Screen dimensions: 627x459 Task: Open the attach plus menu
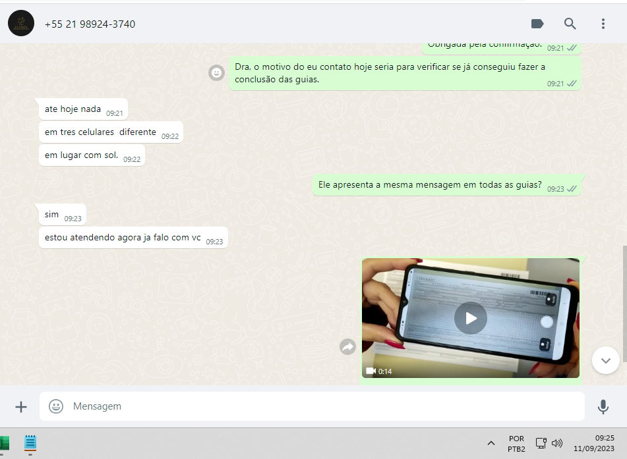point(21,407)
